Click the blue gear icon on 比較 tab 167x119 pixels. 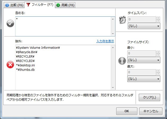[7, 5]
